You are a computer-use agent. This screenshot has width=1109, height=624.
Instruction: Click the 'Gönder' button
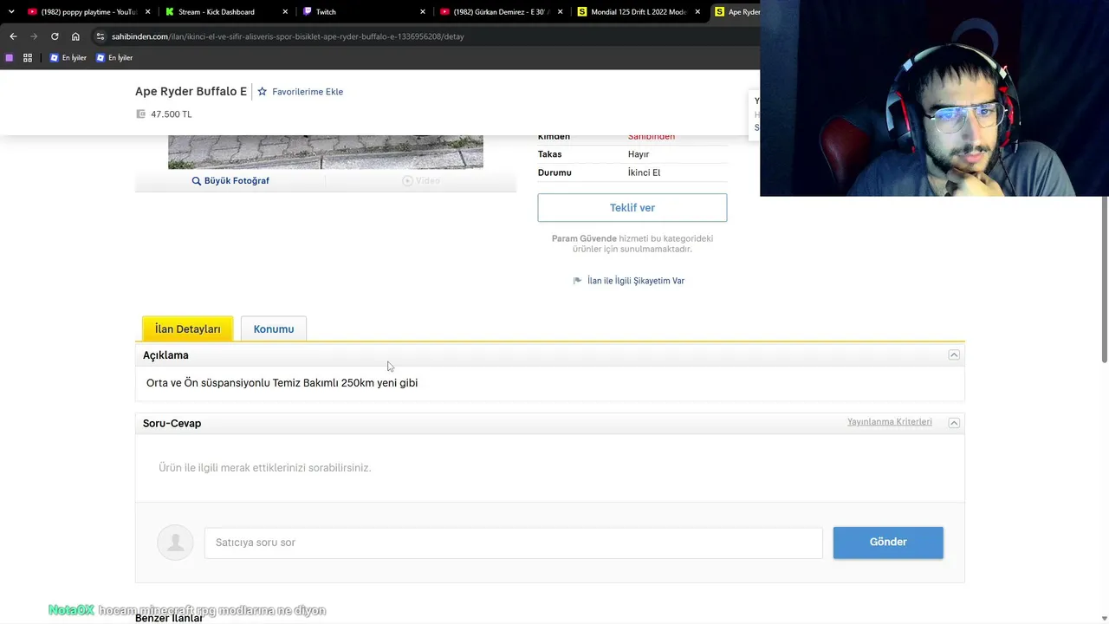coord(888,543)
